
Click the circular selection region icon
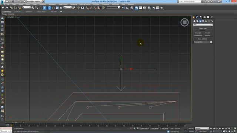coord(41,8)
